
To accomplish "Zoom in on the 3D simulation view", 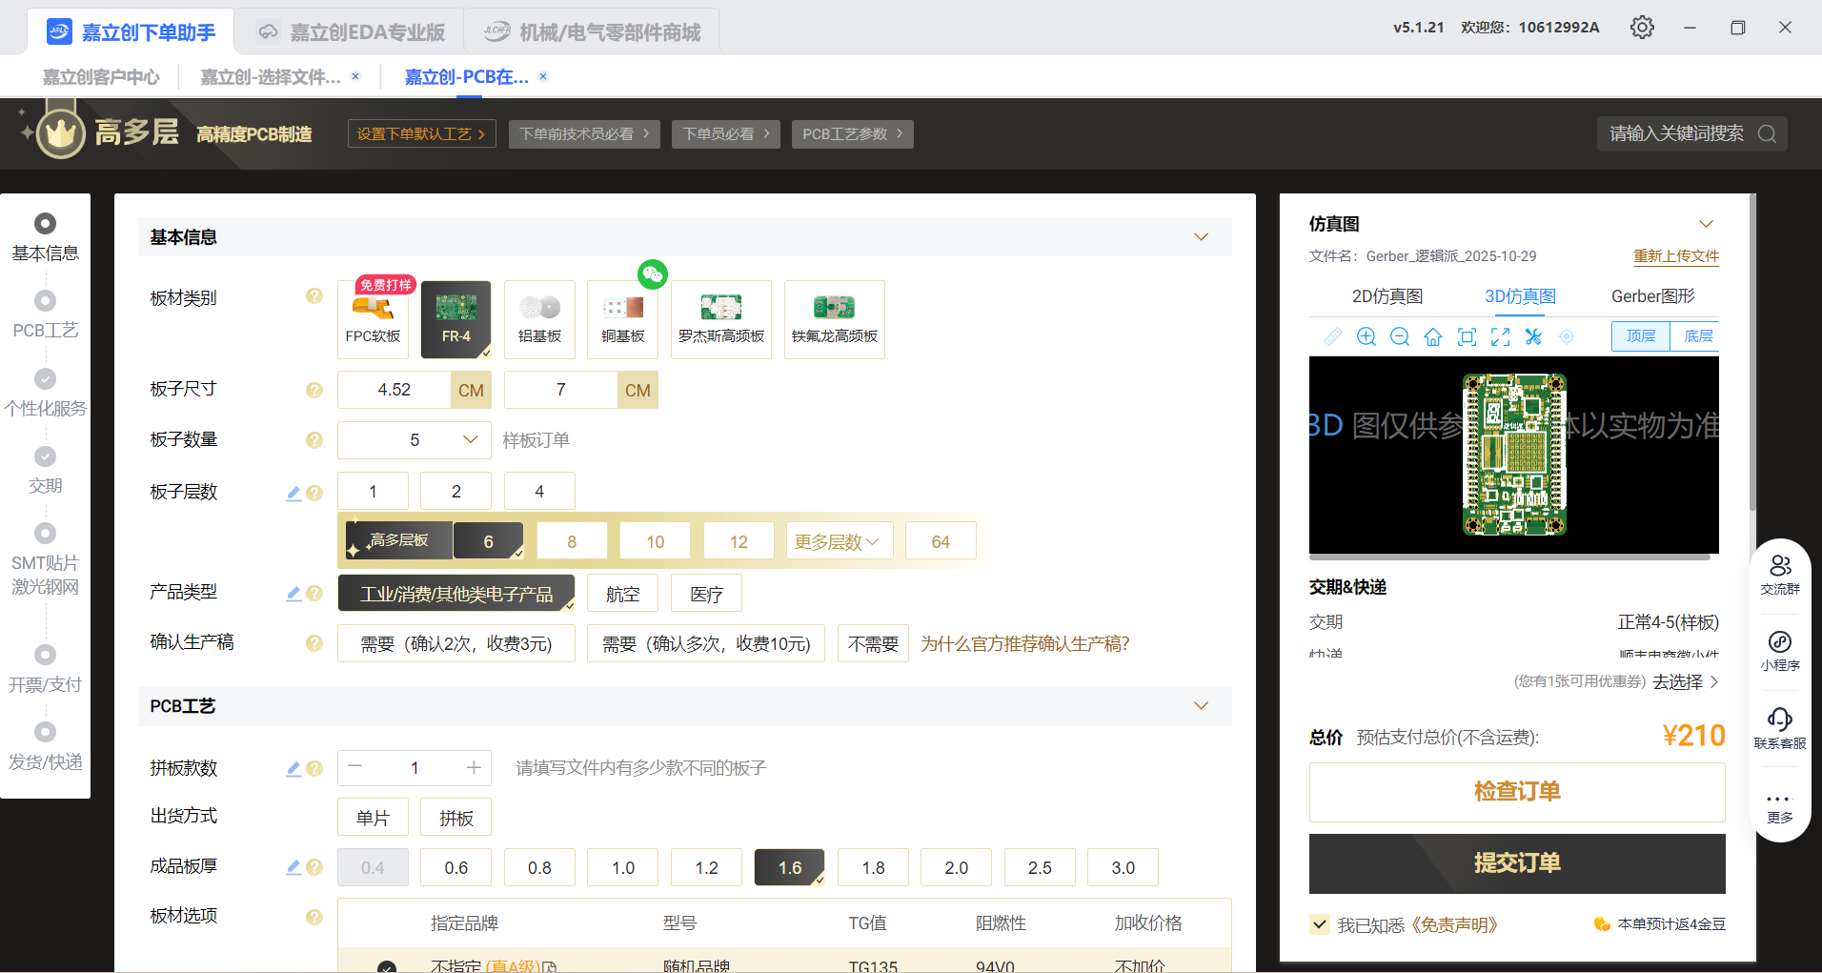I will click(1366, 336).
